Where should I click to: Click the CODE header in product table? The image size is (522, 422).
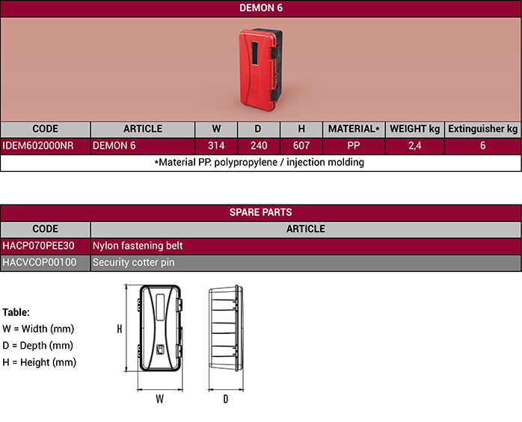[x=46, y=129]
